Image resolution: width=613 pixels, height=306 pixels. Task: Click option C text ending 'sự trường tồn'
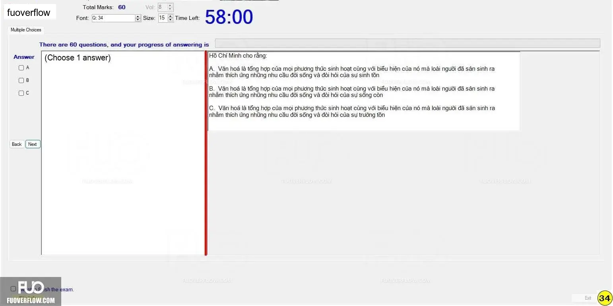[352, 111]
